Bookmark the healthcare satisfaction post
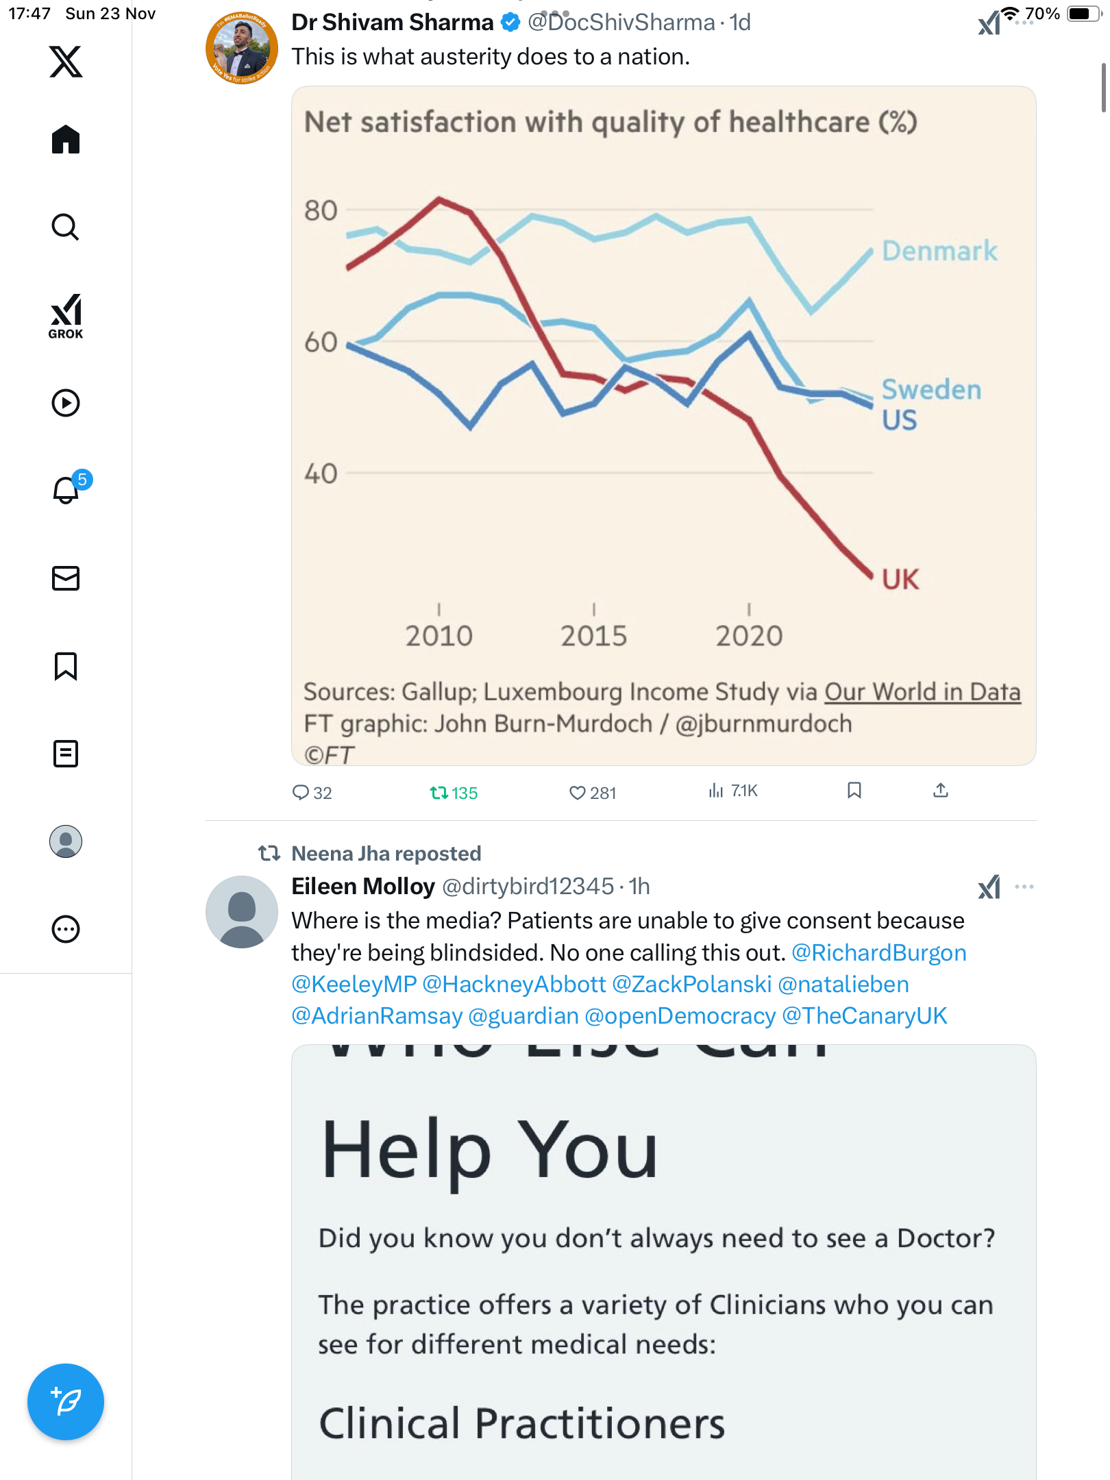Viewport: 1110px width, 1480px height. [854, 791]
